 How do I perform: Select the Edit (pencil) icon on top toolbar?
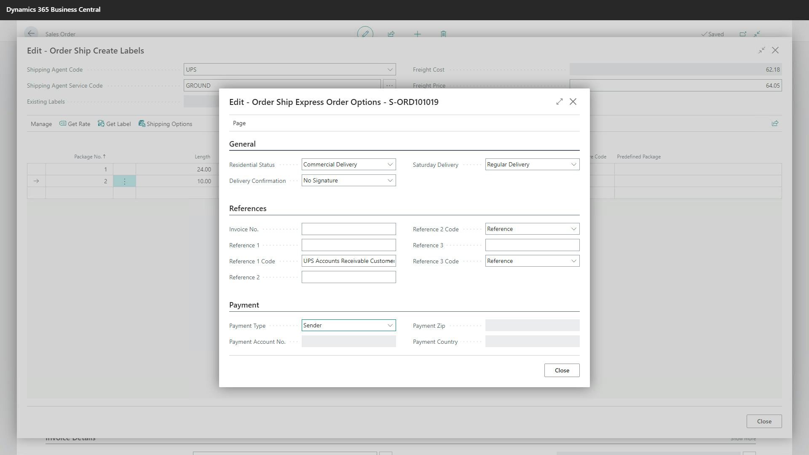pos(365,34)
